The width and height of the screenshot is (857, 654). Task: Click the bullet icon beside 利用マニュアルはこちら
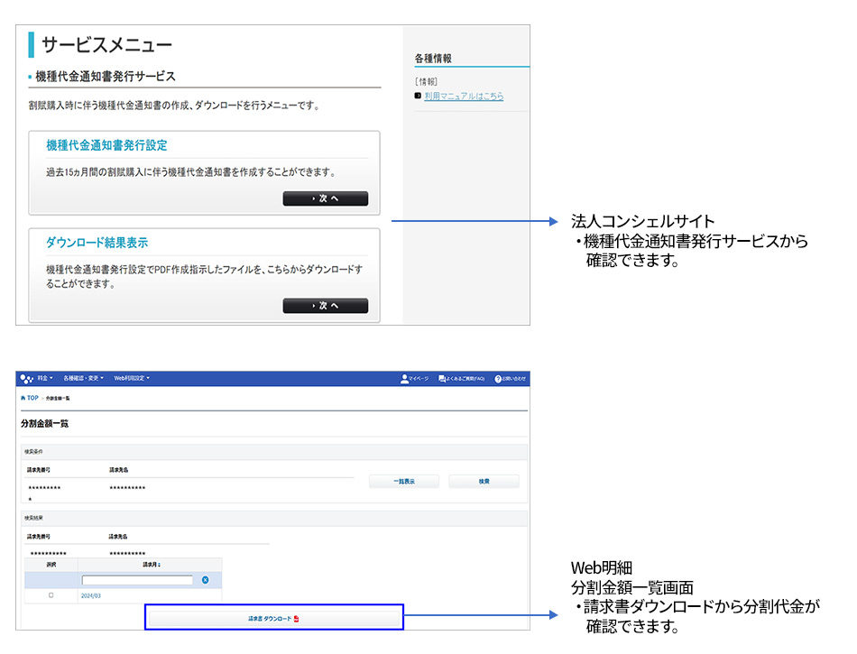tap(418, 96)
